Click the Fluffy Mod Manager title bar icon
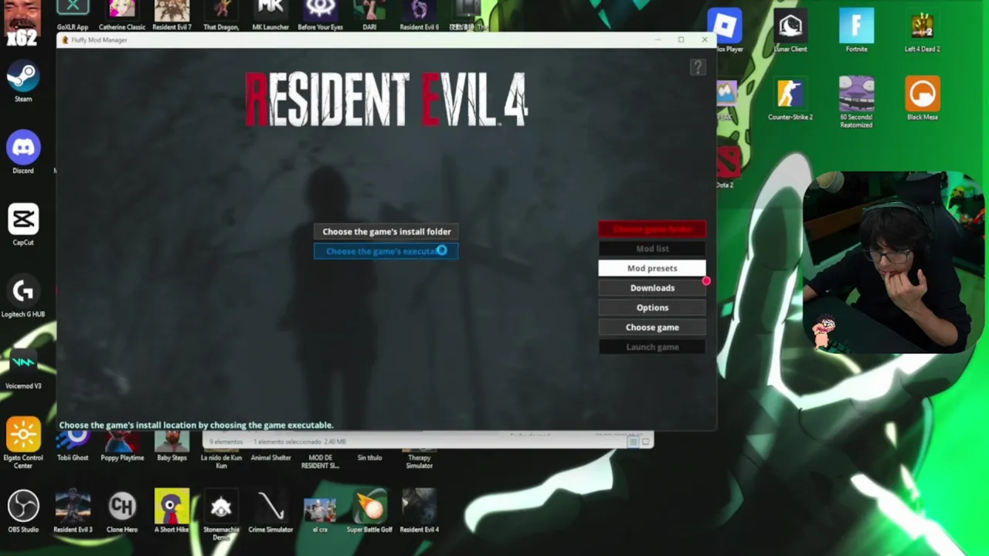 65,40
